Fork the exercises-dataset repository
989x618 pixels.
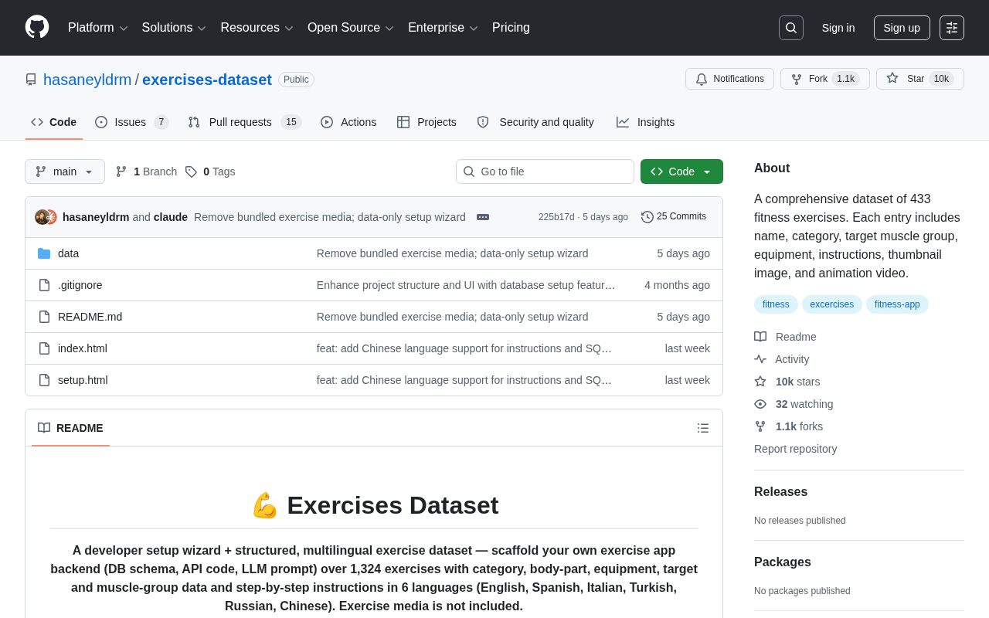click(824, 79)
